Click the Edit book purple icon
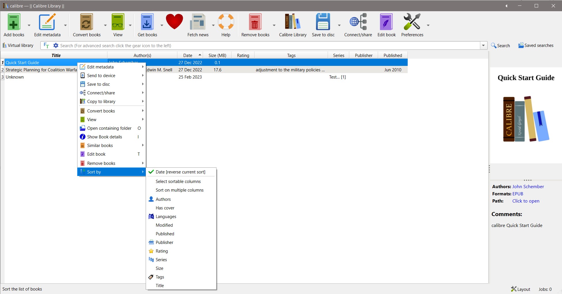Screen dimensions: 562x294 pos(386,22)
